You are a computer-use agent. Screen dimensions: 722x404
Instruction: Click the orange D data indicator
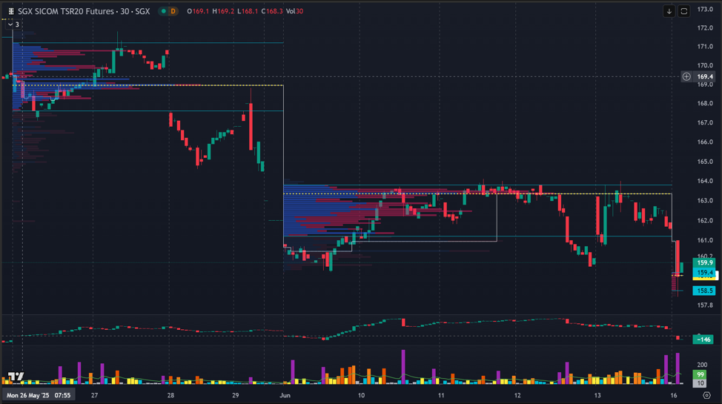tap(173, 11)
